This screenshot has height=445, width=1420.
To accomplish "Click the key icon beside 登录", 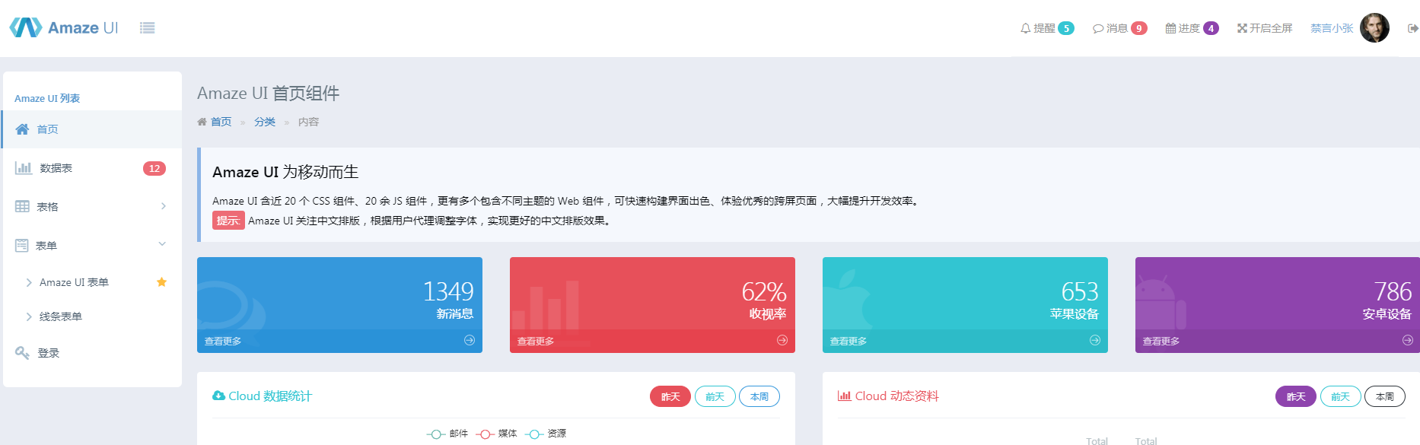I will click(x=22, y=353).
